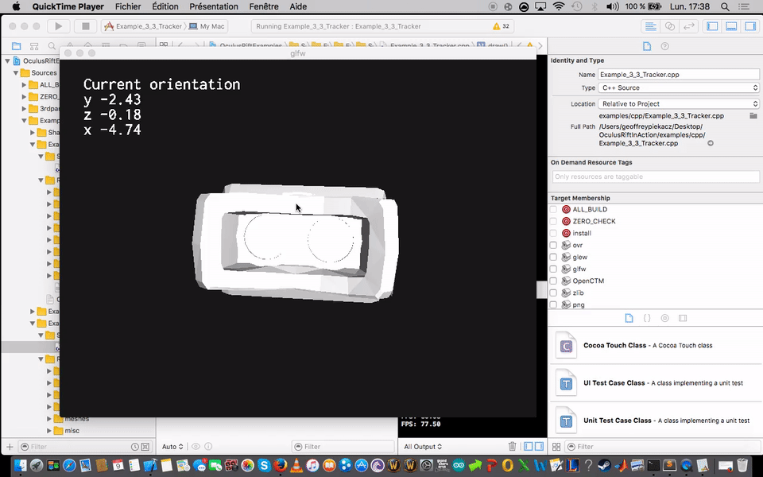Open Location dropdown set to Relative to Project
The image size is (763, 477).
(x=679, y=103)
